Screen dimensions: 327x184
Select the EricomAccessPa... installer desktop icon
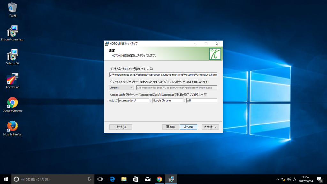pos(12,33)
